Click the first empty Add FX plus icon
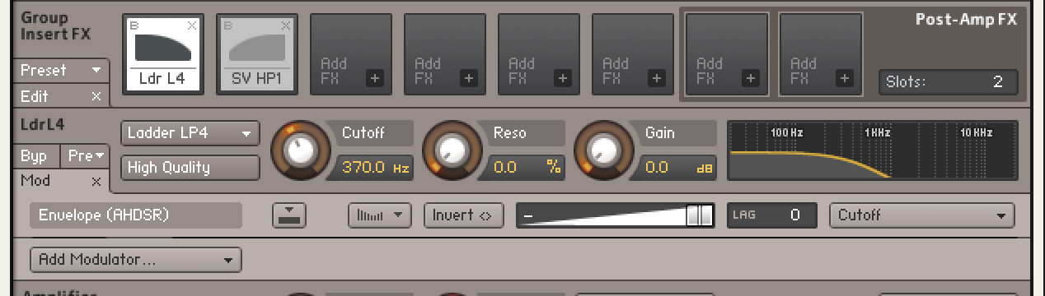1045x296 pixels. (x=375, y=78)
